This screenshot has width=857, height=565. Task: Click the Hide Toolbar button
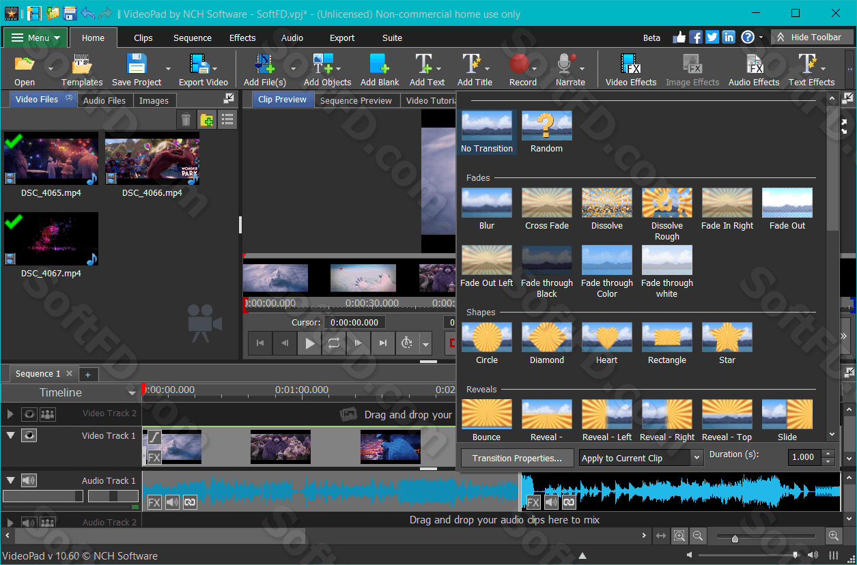tap(812, 38)
